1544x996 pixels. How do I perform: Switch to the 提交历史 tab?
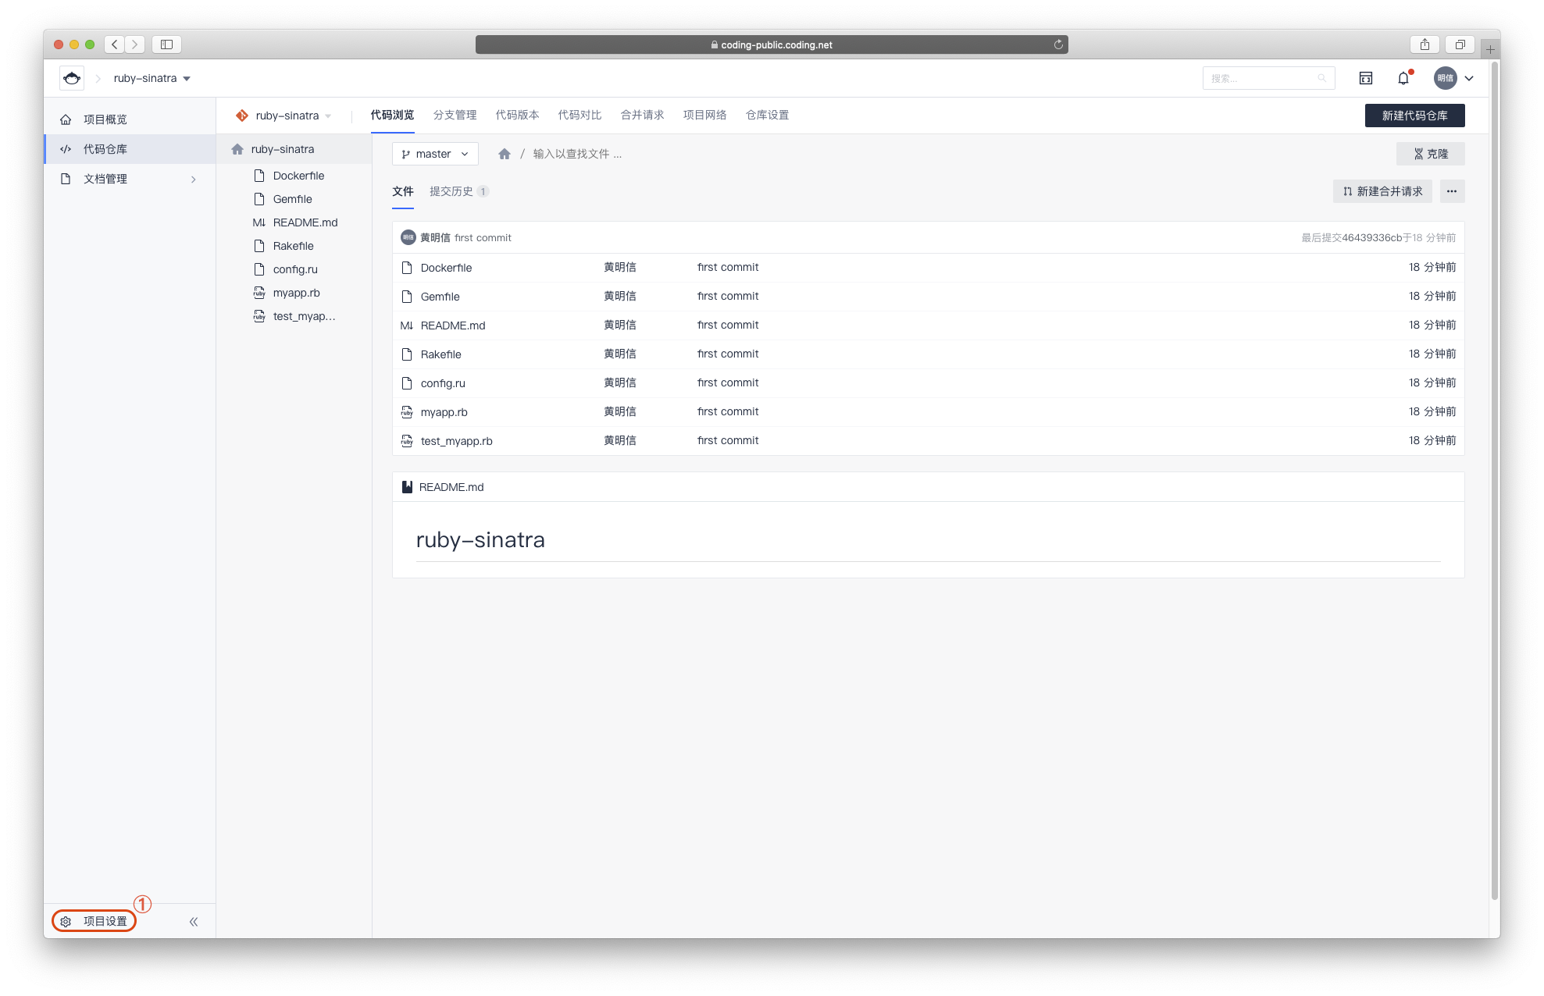[451, 191]
